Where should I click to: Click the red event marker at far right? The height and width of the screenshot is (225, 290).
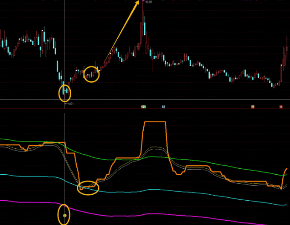[x=281, y=106]
